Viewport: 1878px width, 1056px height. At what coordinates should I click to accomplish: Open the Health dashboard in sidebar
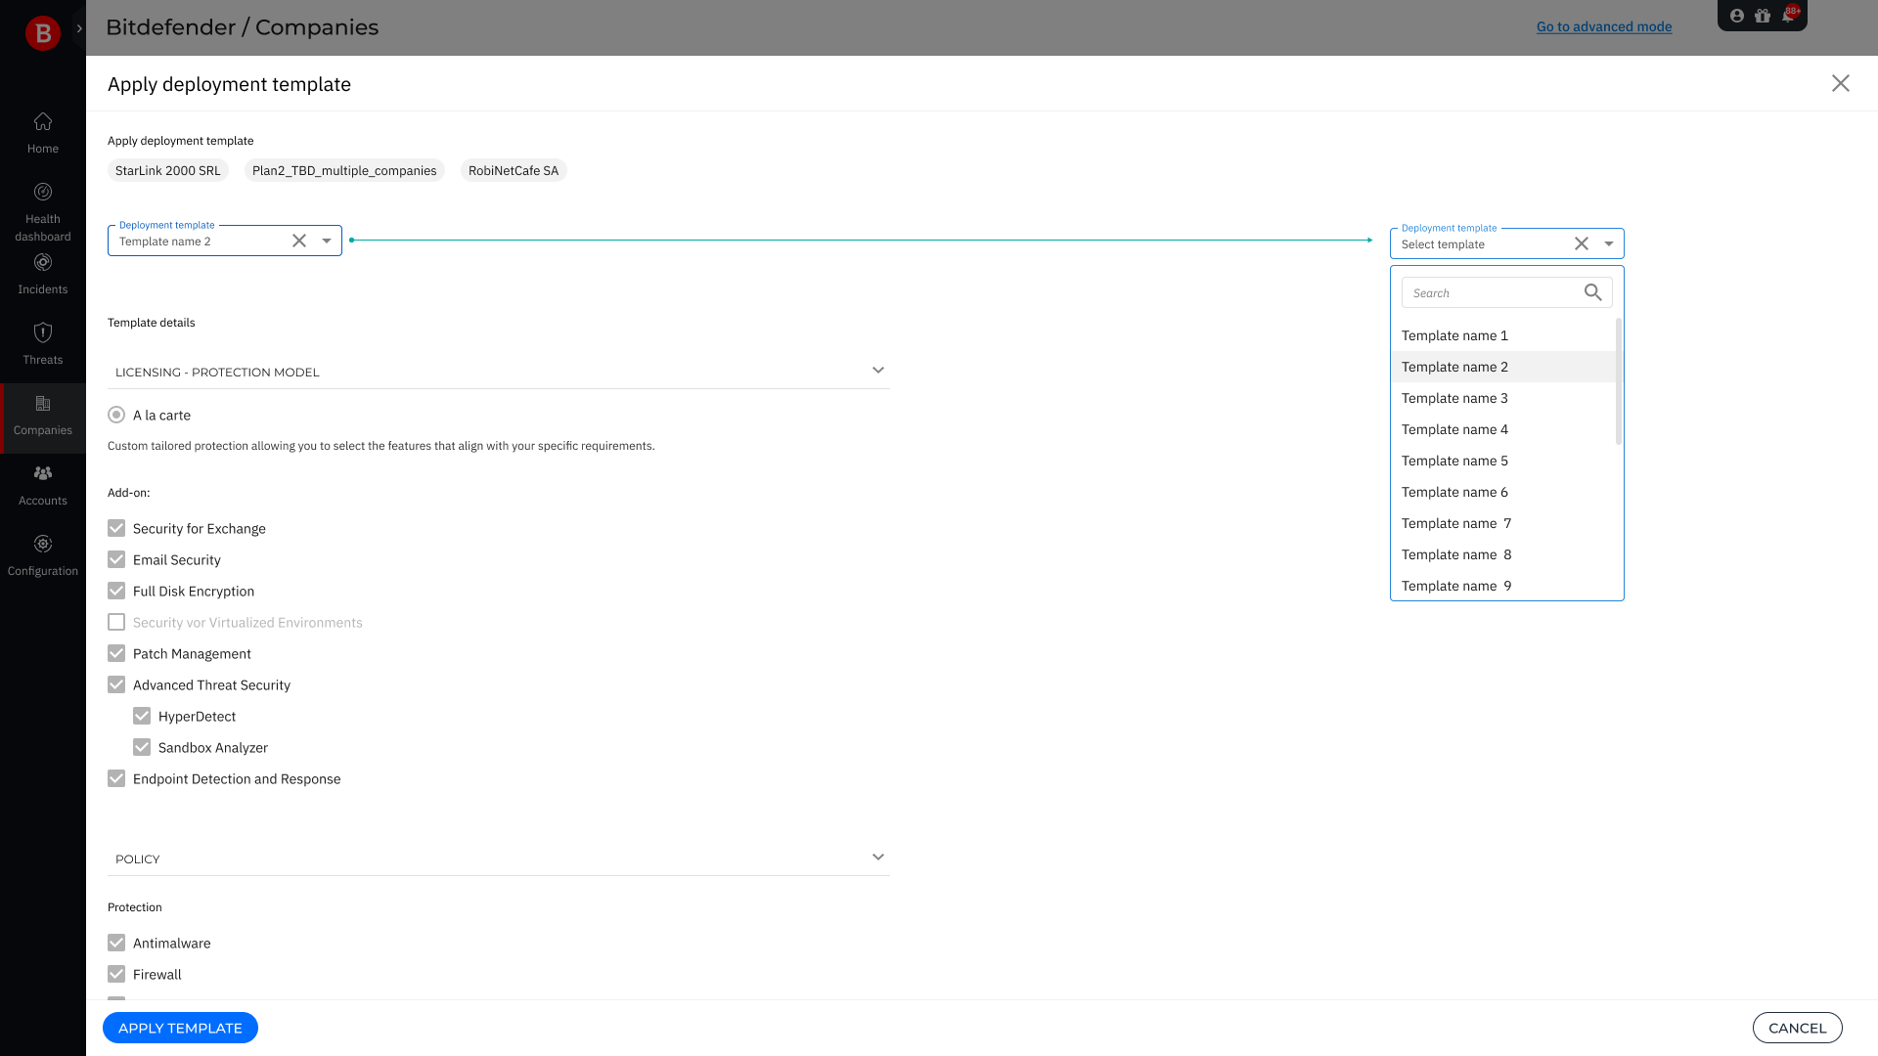(43, 212)
